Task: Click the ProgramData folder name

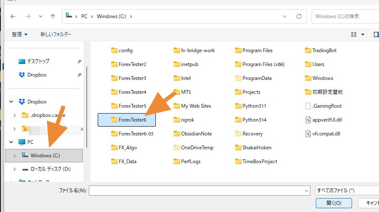Action: click(257, 78)
